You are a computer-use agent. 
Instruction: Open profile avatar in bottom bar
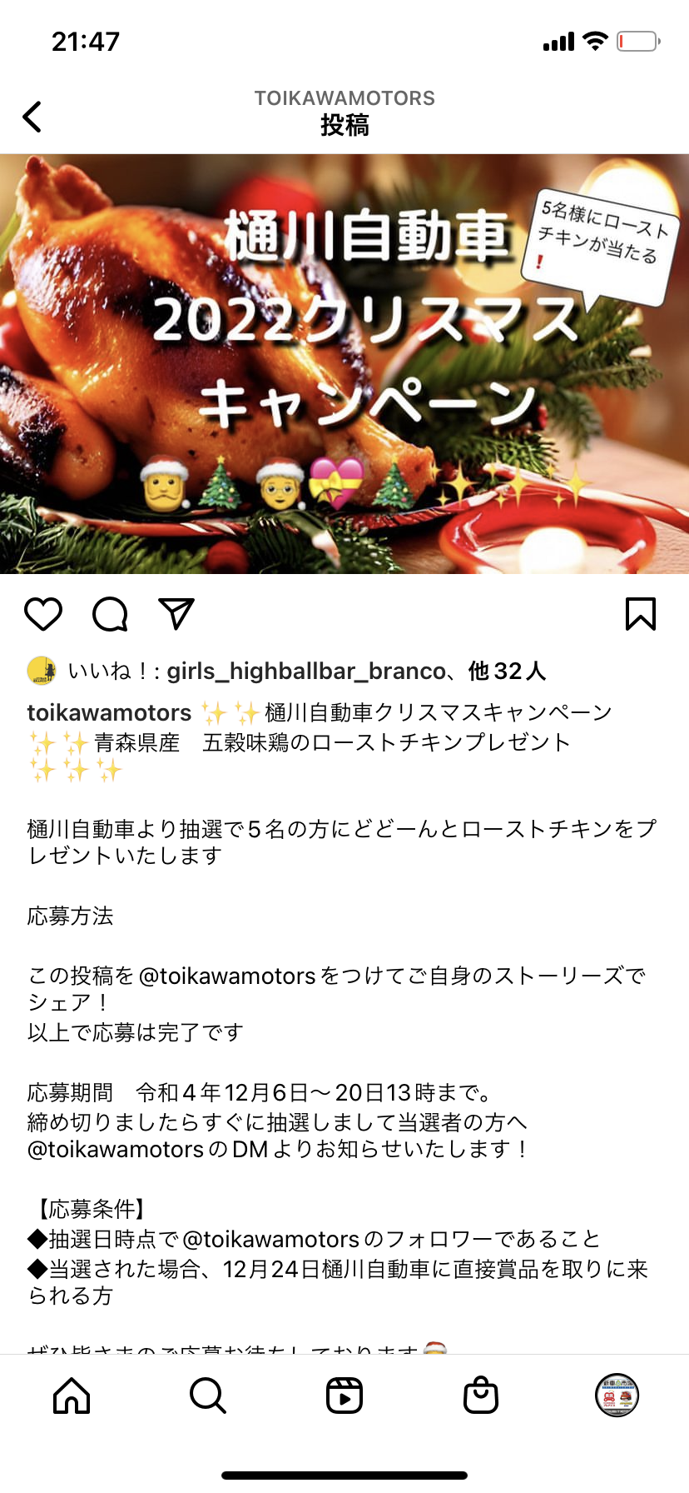617,1395
